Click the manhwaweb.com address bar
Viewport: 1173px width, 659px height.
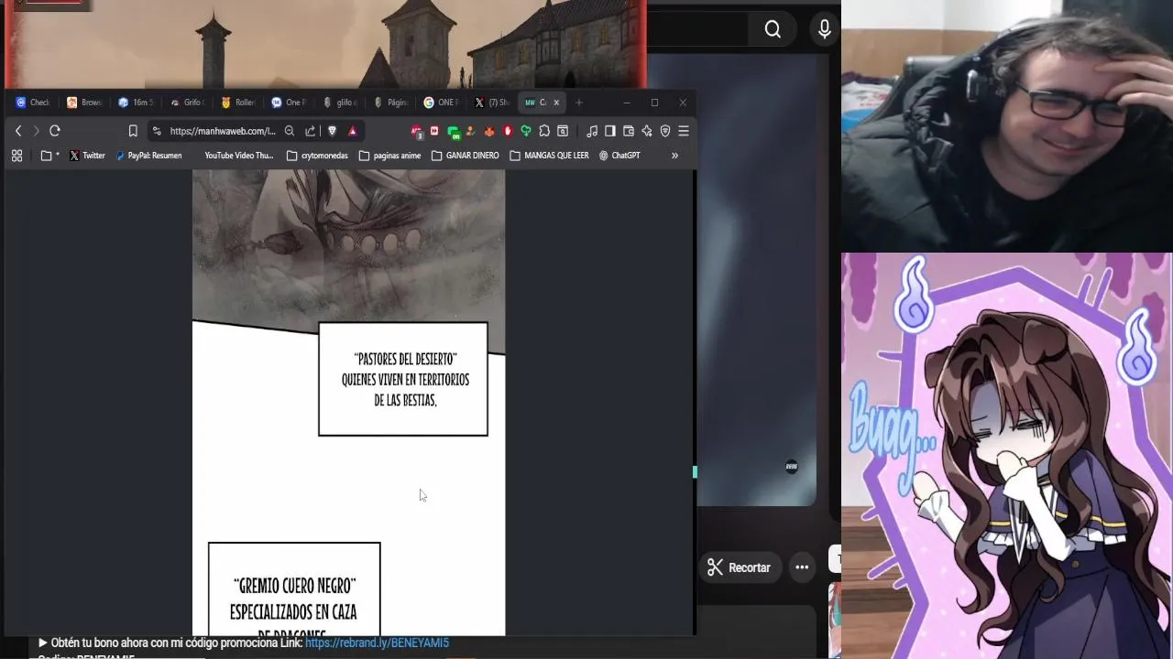click(222, 131)
